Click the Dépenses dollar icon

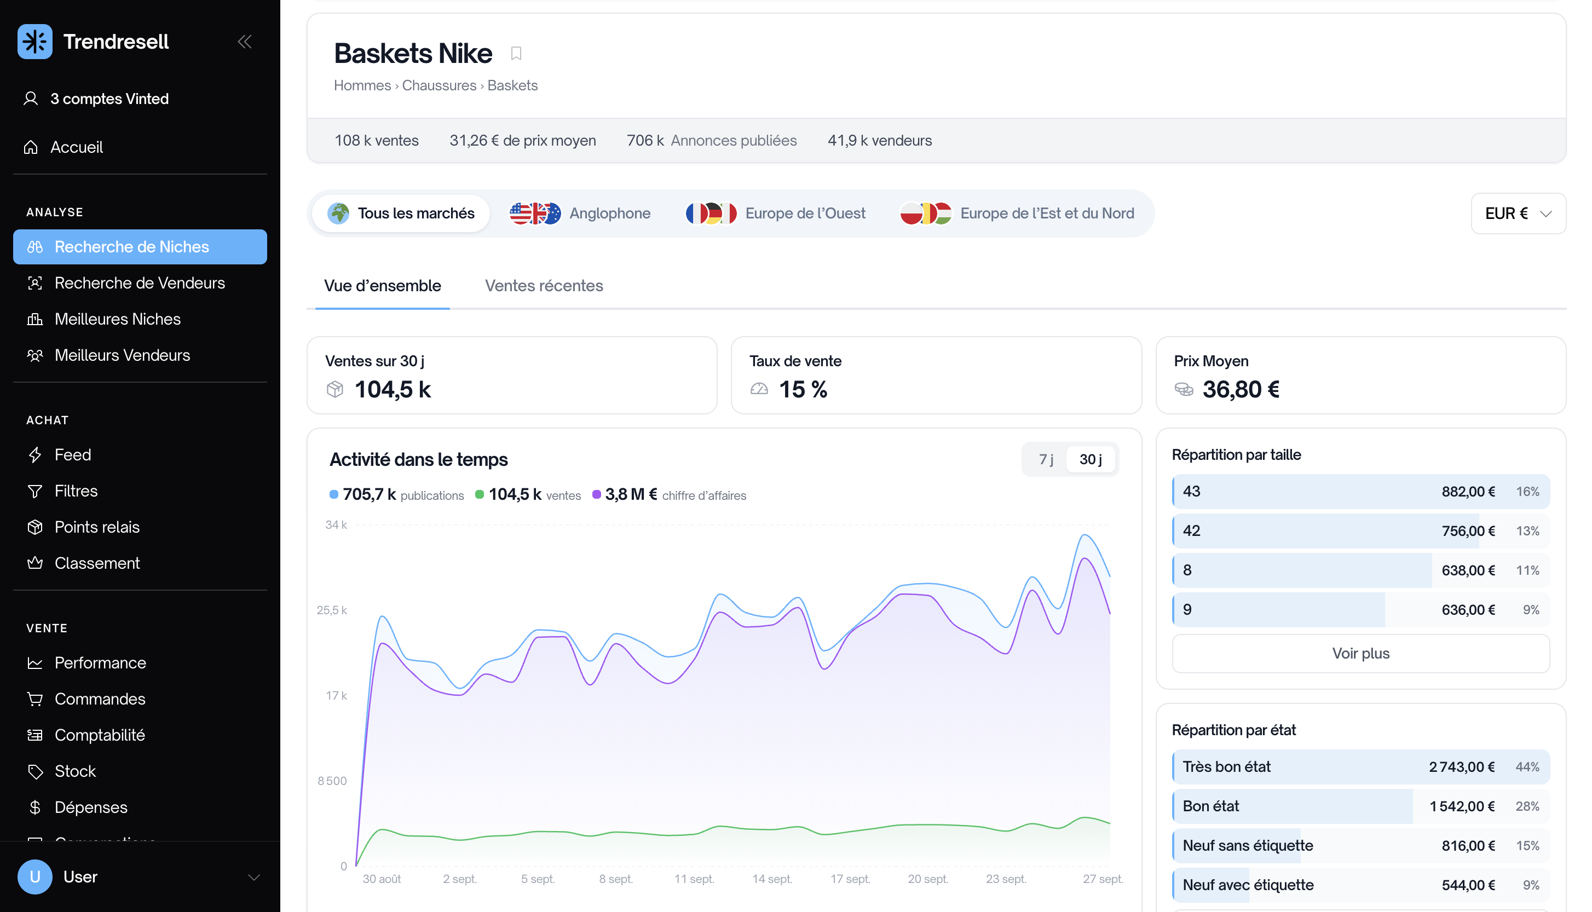click(x=35, y=807)
